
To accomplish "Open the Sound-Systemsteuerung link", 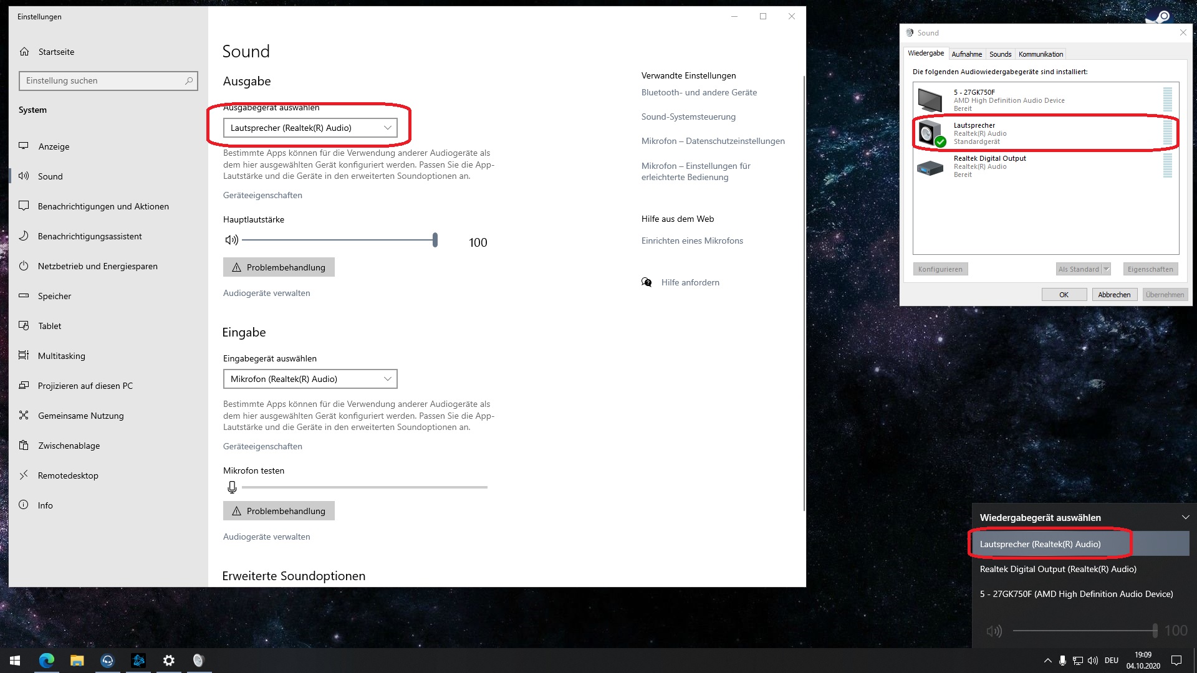I will click(688, 117).
